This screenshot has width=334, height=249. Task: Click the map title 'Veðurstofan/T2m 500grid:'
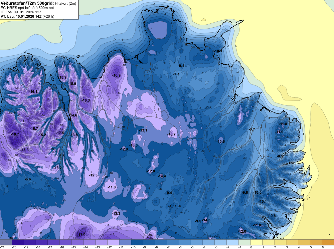pos(27,3)
